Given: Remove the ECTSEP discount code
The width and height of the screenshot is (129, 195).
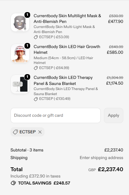Looking at the screenshot, I should 40,132.
